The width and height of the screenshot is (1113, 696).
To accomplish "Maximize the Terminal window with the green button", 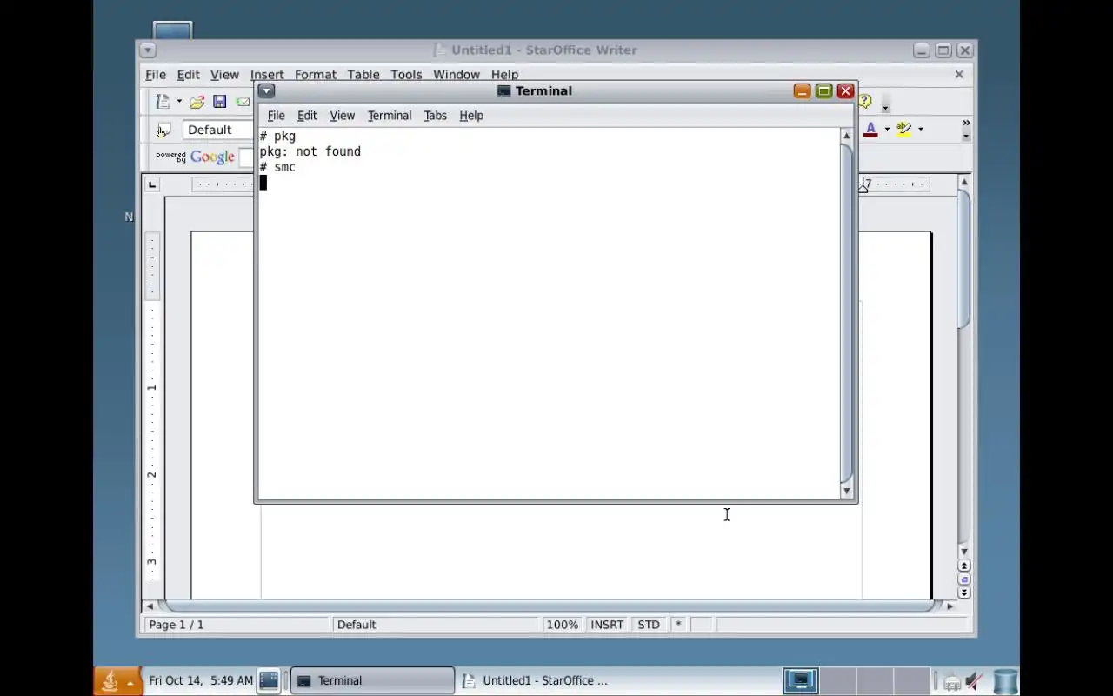I will click(x=823, y=90).
